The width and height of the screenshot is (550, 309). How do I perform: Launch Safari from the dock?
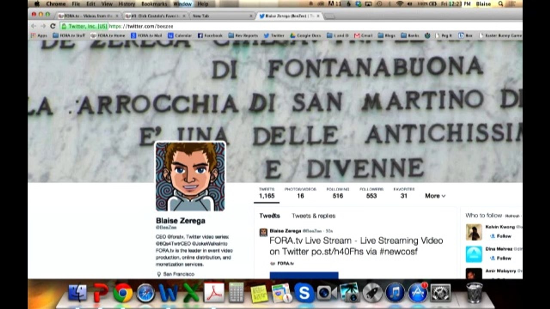pyautogui.click(x=146, y=293)
